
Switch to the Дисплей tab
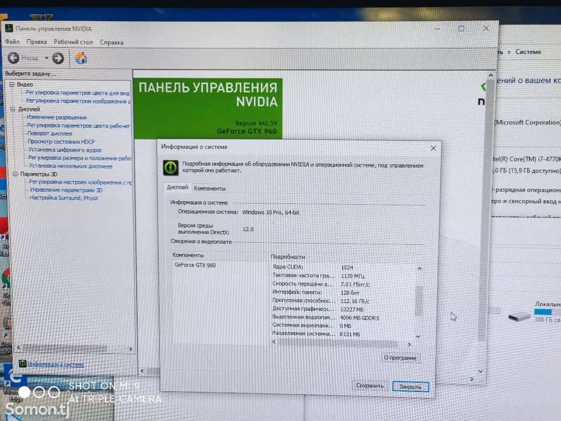pos(177,187)
